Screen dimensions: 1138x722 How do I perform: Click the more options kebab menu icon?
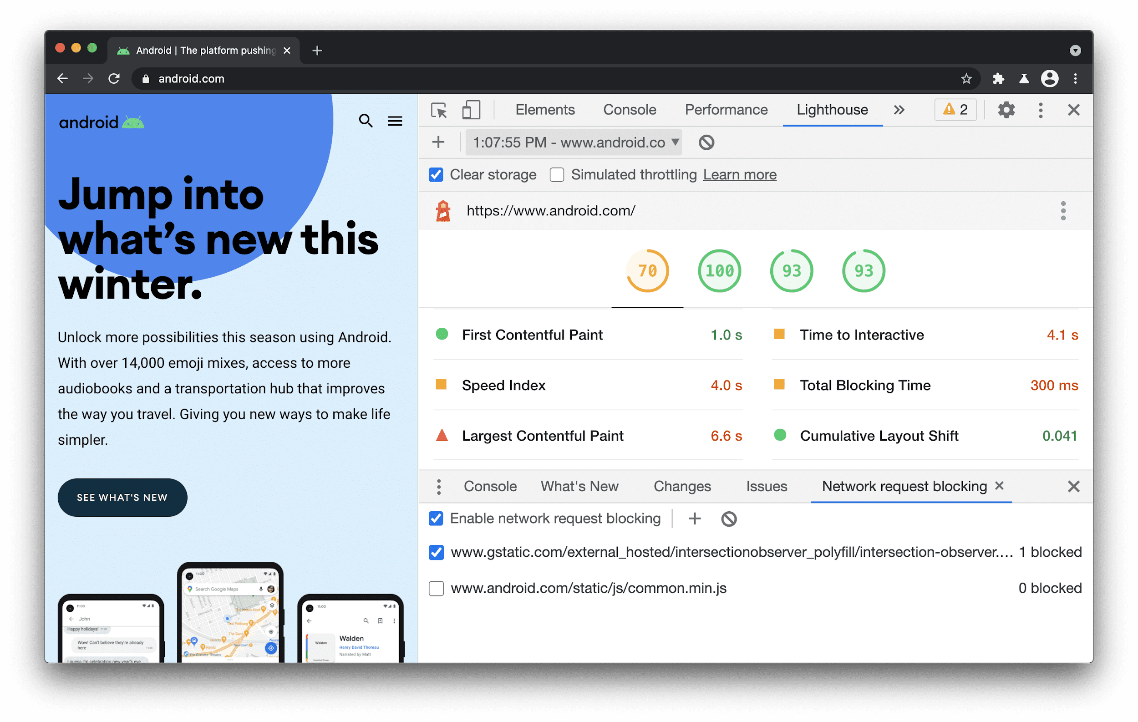coord(1041,110)
